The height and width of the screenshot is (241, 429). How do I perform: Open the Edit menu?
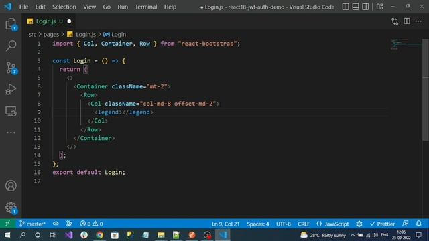click(40, 7)
